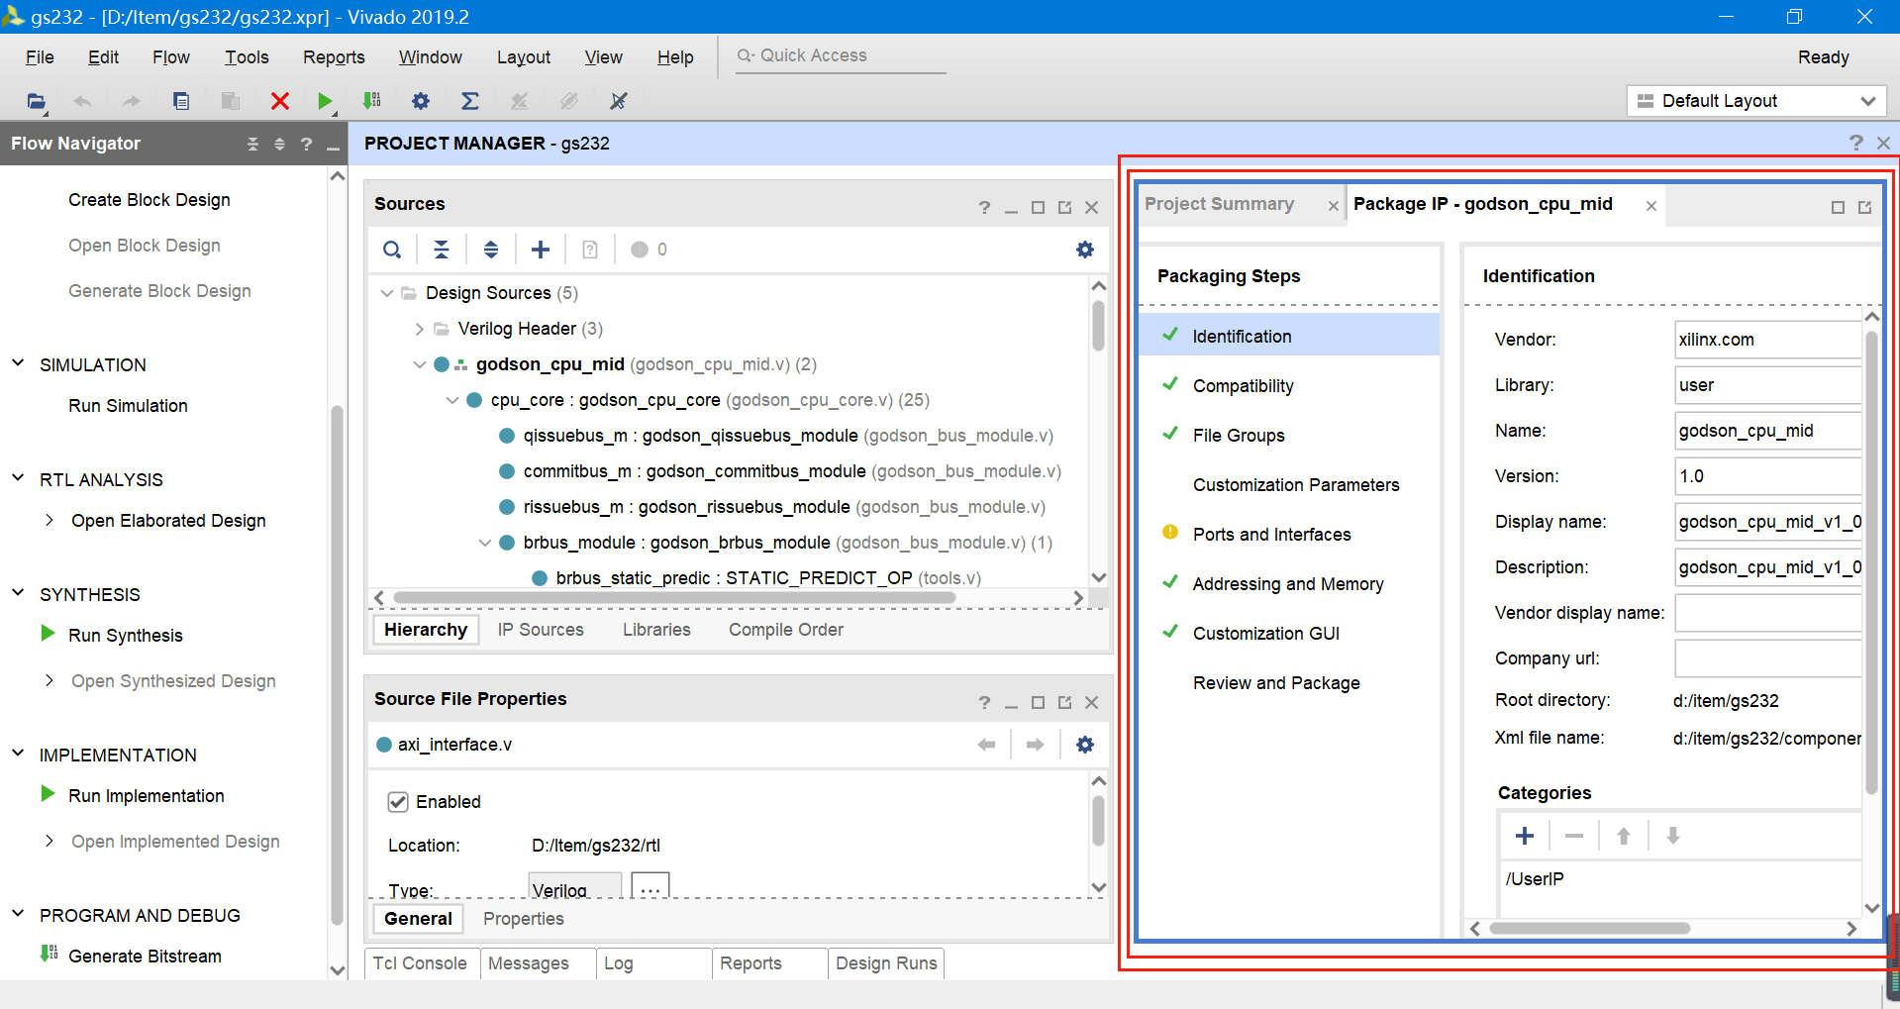Open help for Sources panel

tap(984, 207)
